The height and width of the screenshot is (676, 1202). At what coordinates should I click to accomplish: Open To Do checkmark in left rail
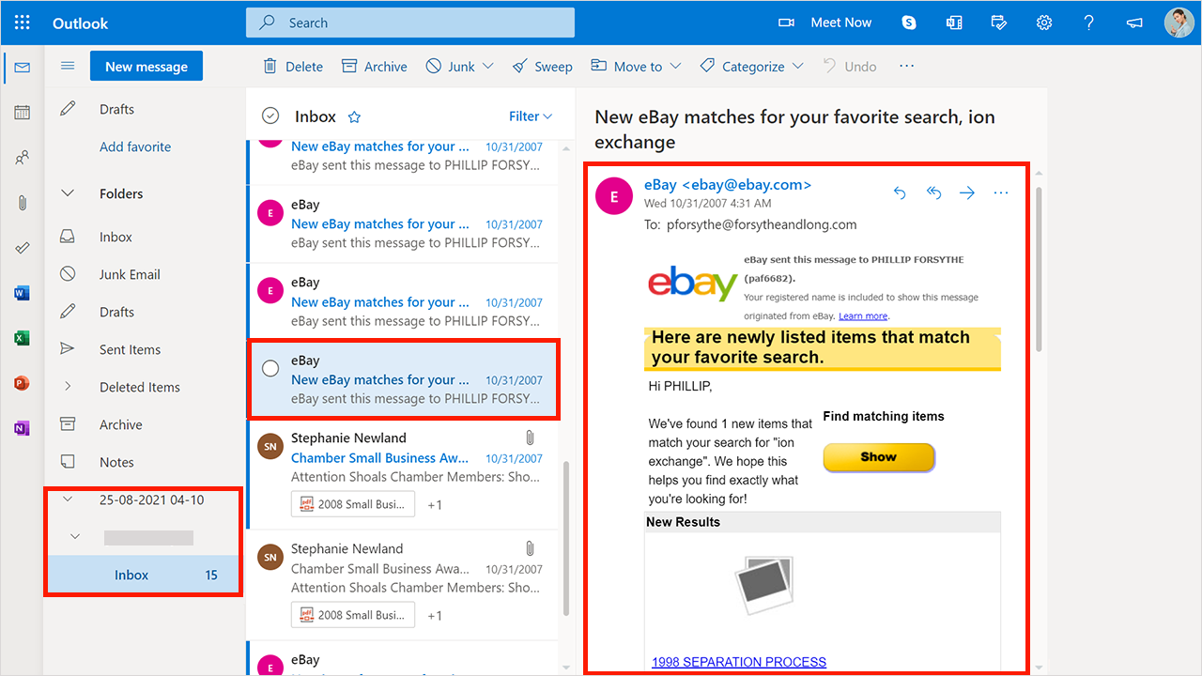coord(23,248)
